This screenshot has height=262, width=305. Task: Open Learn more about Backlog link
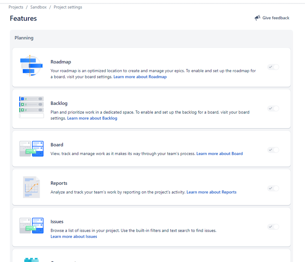tap(92, 118)
